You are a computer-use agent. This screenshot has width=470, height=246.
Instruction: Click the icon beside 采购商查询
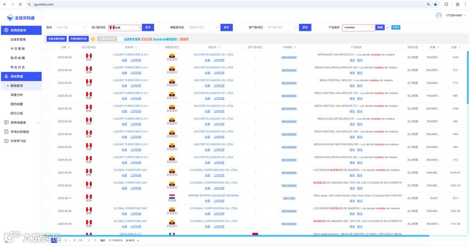tap(6, 30)
